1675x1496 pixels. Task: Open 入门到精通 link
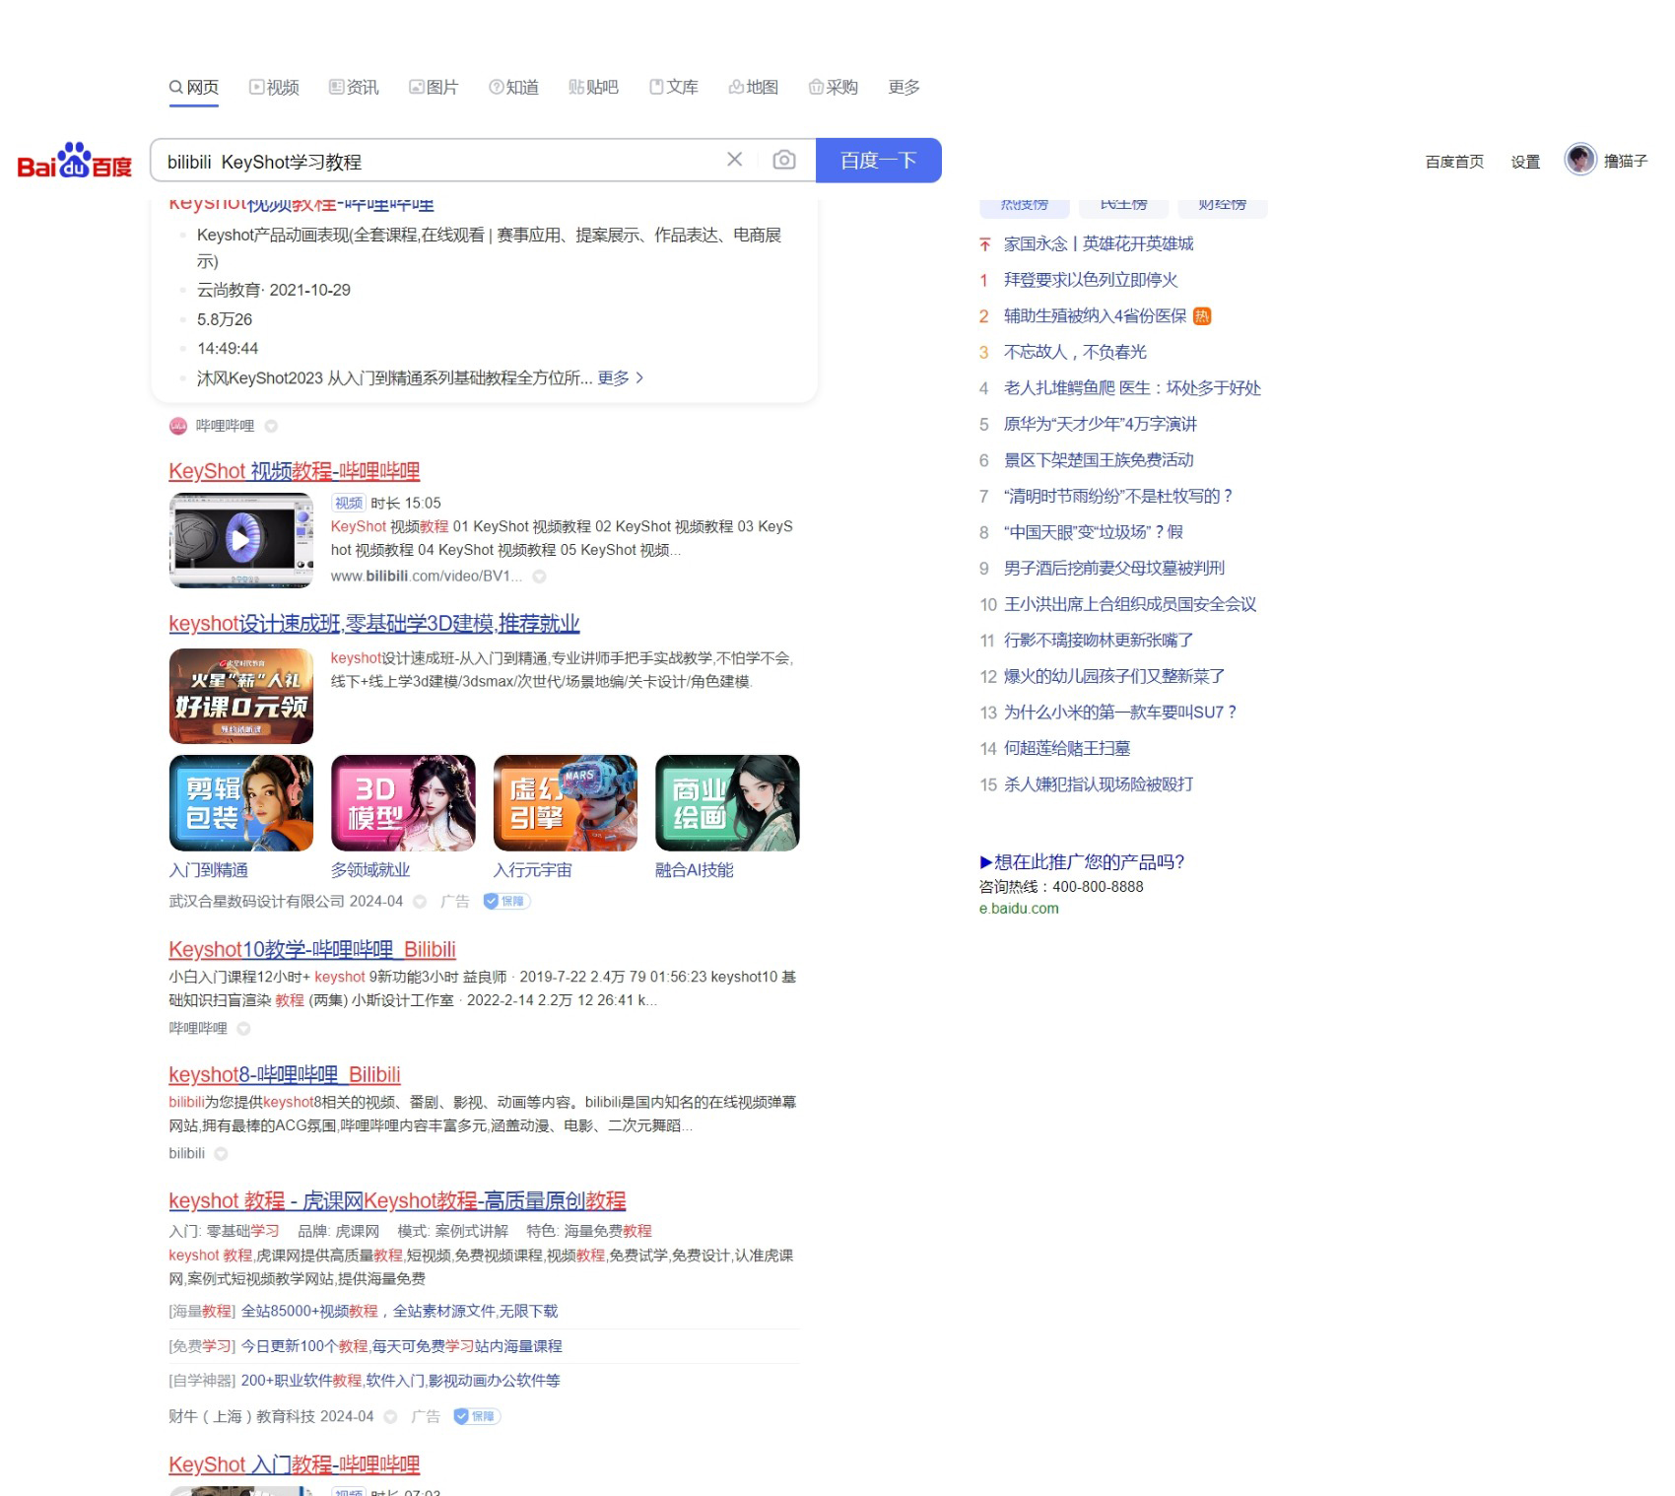pyautogui.click(x=208, y=870)
